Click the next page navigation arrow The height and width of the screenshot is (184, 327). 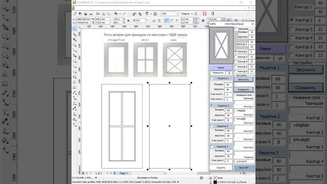tap(108, 173)
